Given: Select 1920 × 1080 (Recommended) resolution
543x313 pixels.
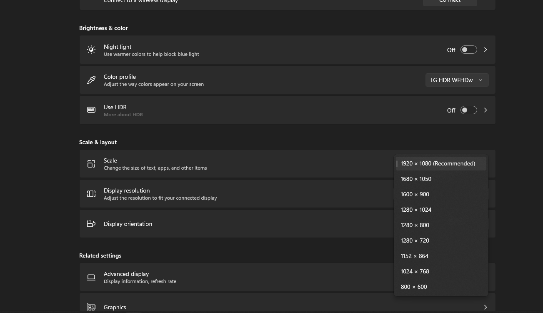Looking at the screenshot, I should point(441,163).
